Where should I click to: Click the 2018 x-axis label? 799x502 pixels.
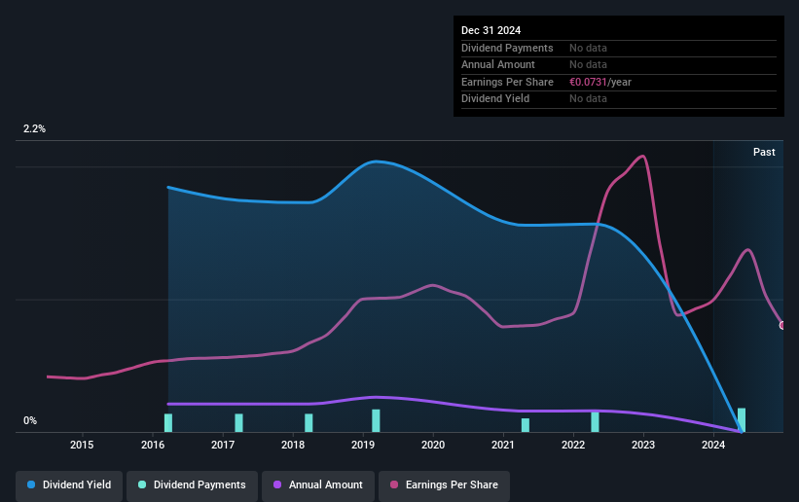click(x=293, y=445)
